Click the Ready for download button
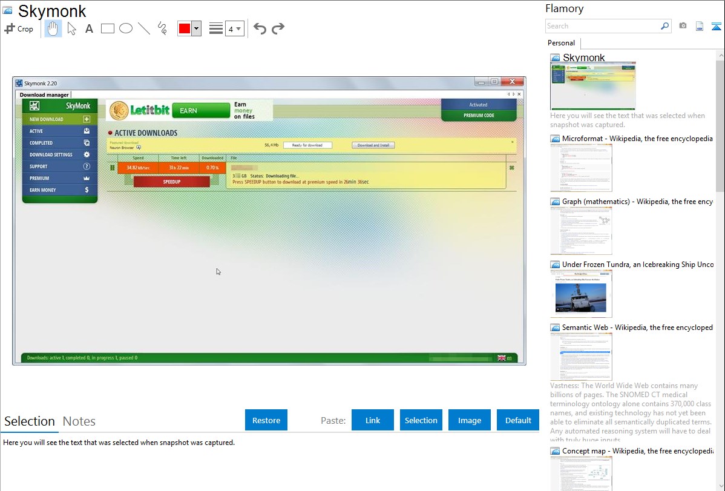725x491 pixels. pyautogui.click(x=307, y=145)
